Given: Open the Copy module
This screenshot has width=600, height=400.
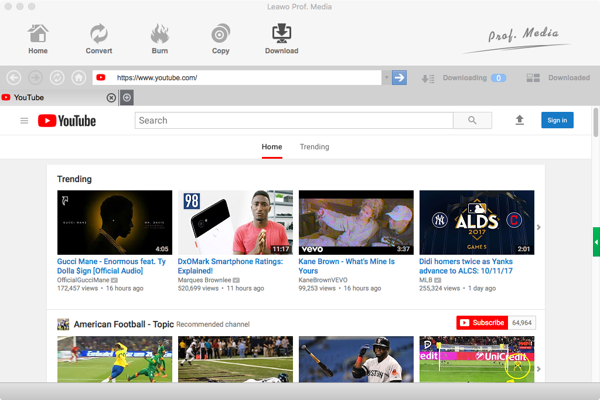Looking at the screenshot, I should [x=220, y=39].
